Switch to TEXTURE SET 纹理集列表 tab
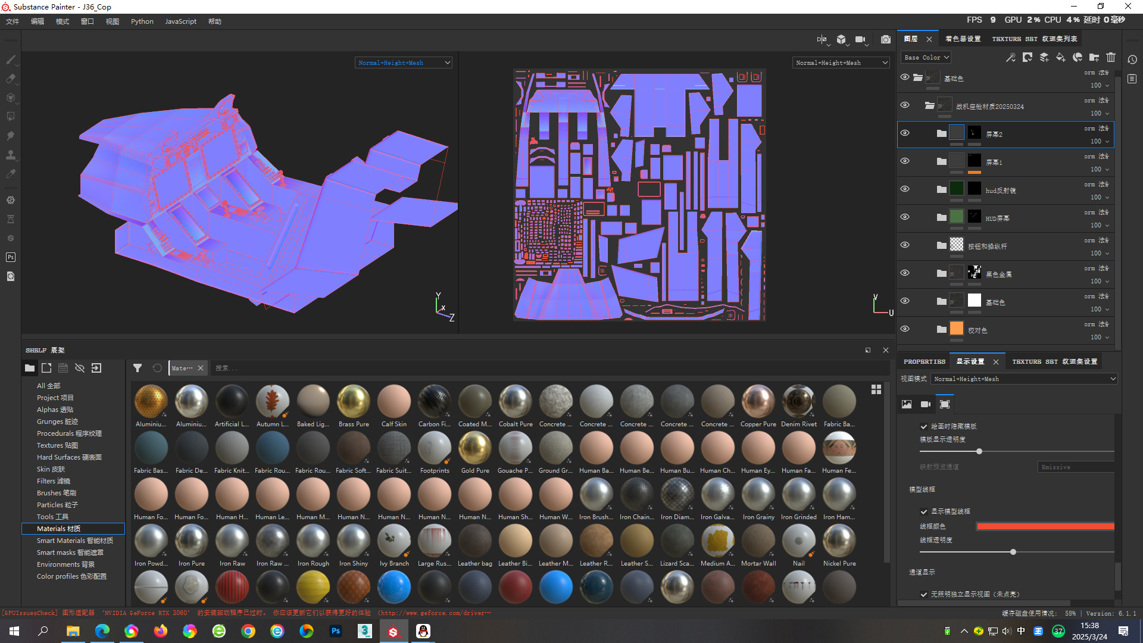The width and height of the screenshot is (1143, 643). tap(1034, 39)
